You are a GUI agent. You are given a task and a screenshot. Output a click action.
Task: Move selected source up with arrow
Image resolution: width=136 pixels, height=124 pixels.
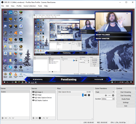(x=44, y=118)
